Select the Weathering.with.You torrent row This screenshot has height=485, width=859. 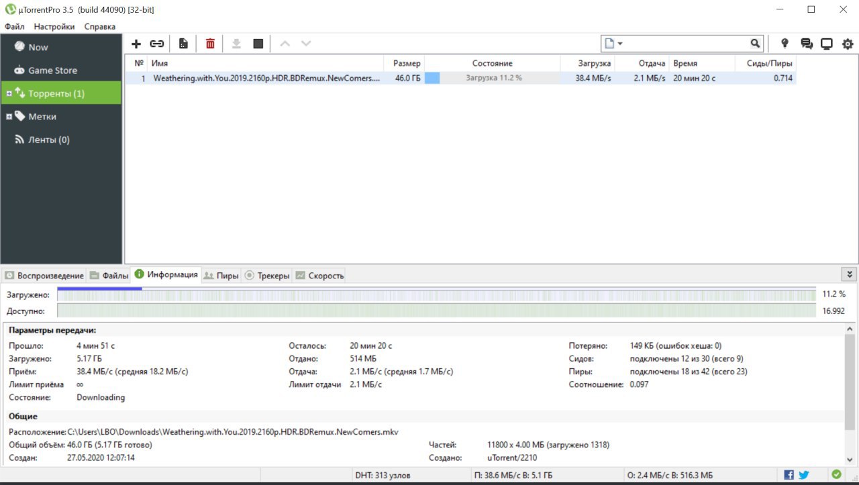pos(460,78)
